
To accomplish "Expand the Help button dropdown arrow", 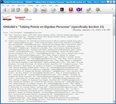I will (x=74, y=11).
